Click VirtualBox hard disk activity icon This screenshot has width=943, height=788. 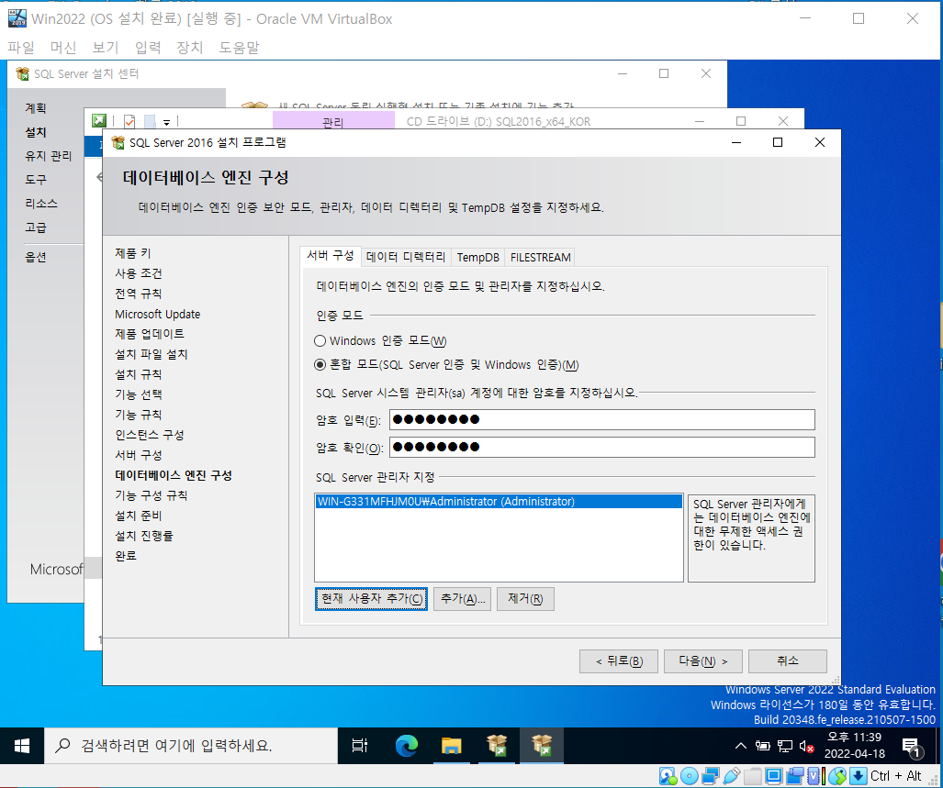click(x=668, y=775)
